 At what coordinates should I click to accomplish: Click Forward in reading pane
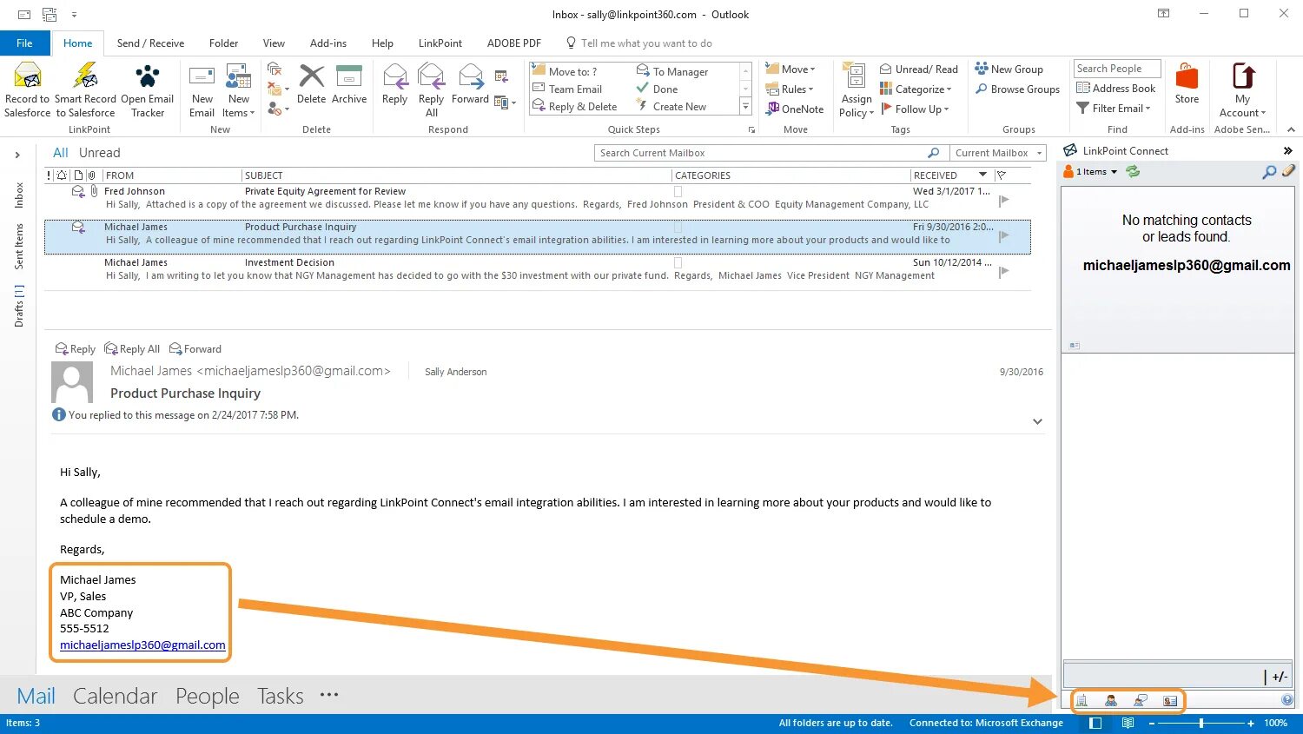(x=195, y=348)
